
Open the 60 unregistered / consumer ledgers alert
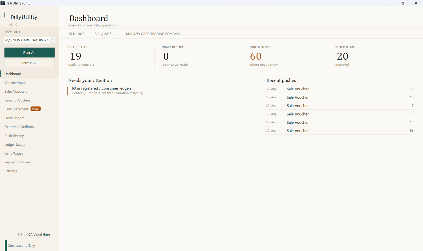coord(162,91)
